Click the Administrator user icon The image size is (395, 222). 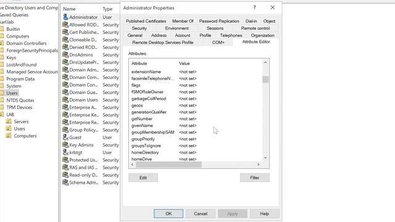pyautogui.click(x=65, y=17)
